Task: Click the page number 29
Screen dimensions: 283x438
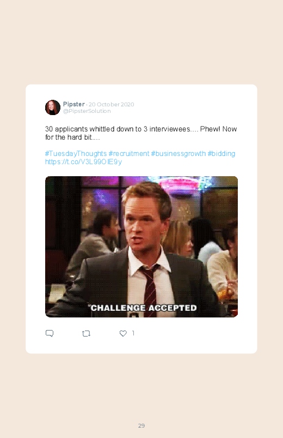Action: pos(141,425)
